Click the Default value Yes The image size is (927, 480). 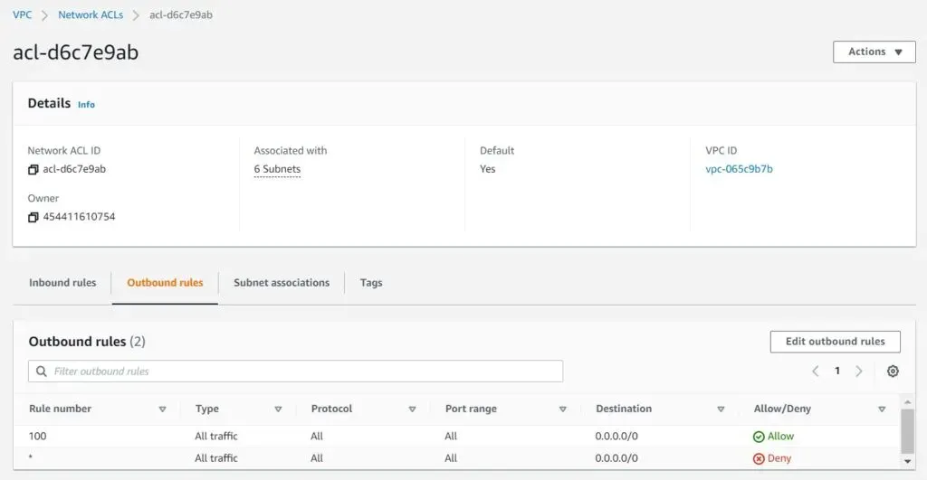[x=488, y=169]
